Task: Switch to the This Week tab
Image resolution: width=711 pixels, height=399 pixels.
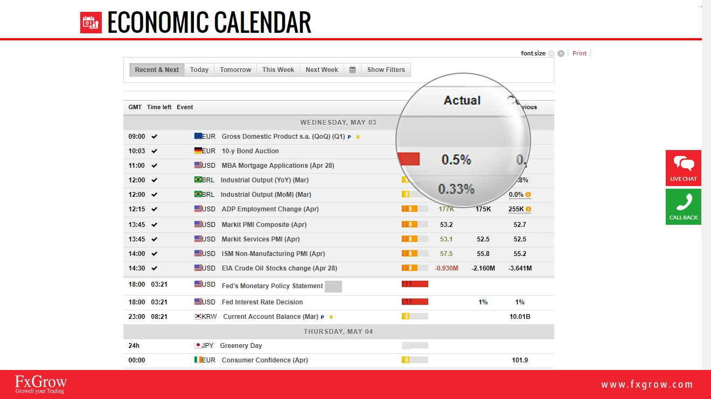Action: pos(278,70)
